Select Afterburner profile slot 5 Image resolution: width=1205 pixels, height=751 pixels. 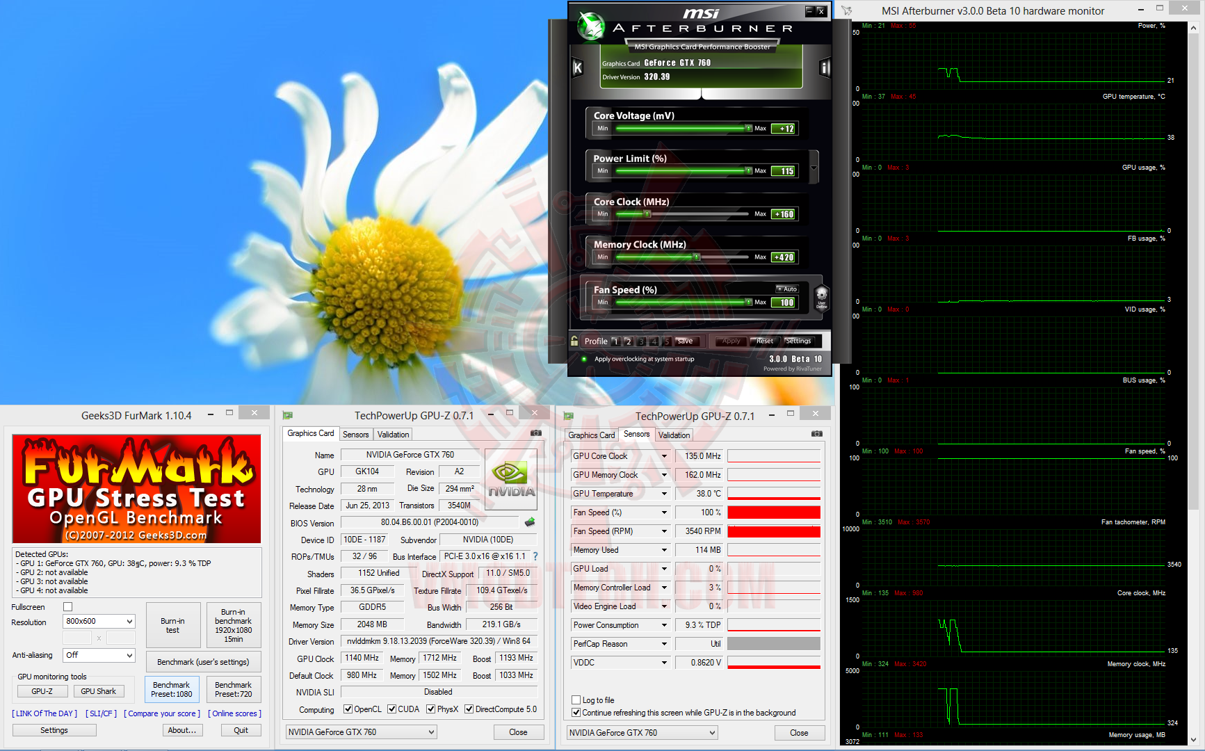667,341
